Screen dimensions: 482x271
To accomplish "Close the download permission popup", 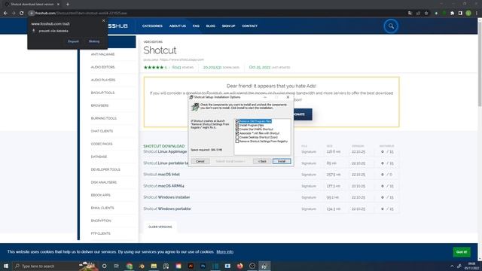I will 104,20.
